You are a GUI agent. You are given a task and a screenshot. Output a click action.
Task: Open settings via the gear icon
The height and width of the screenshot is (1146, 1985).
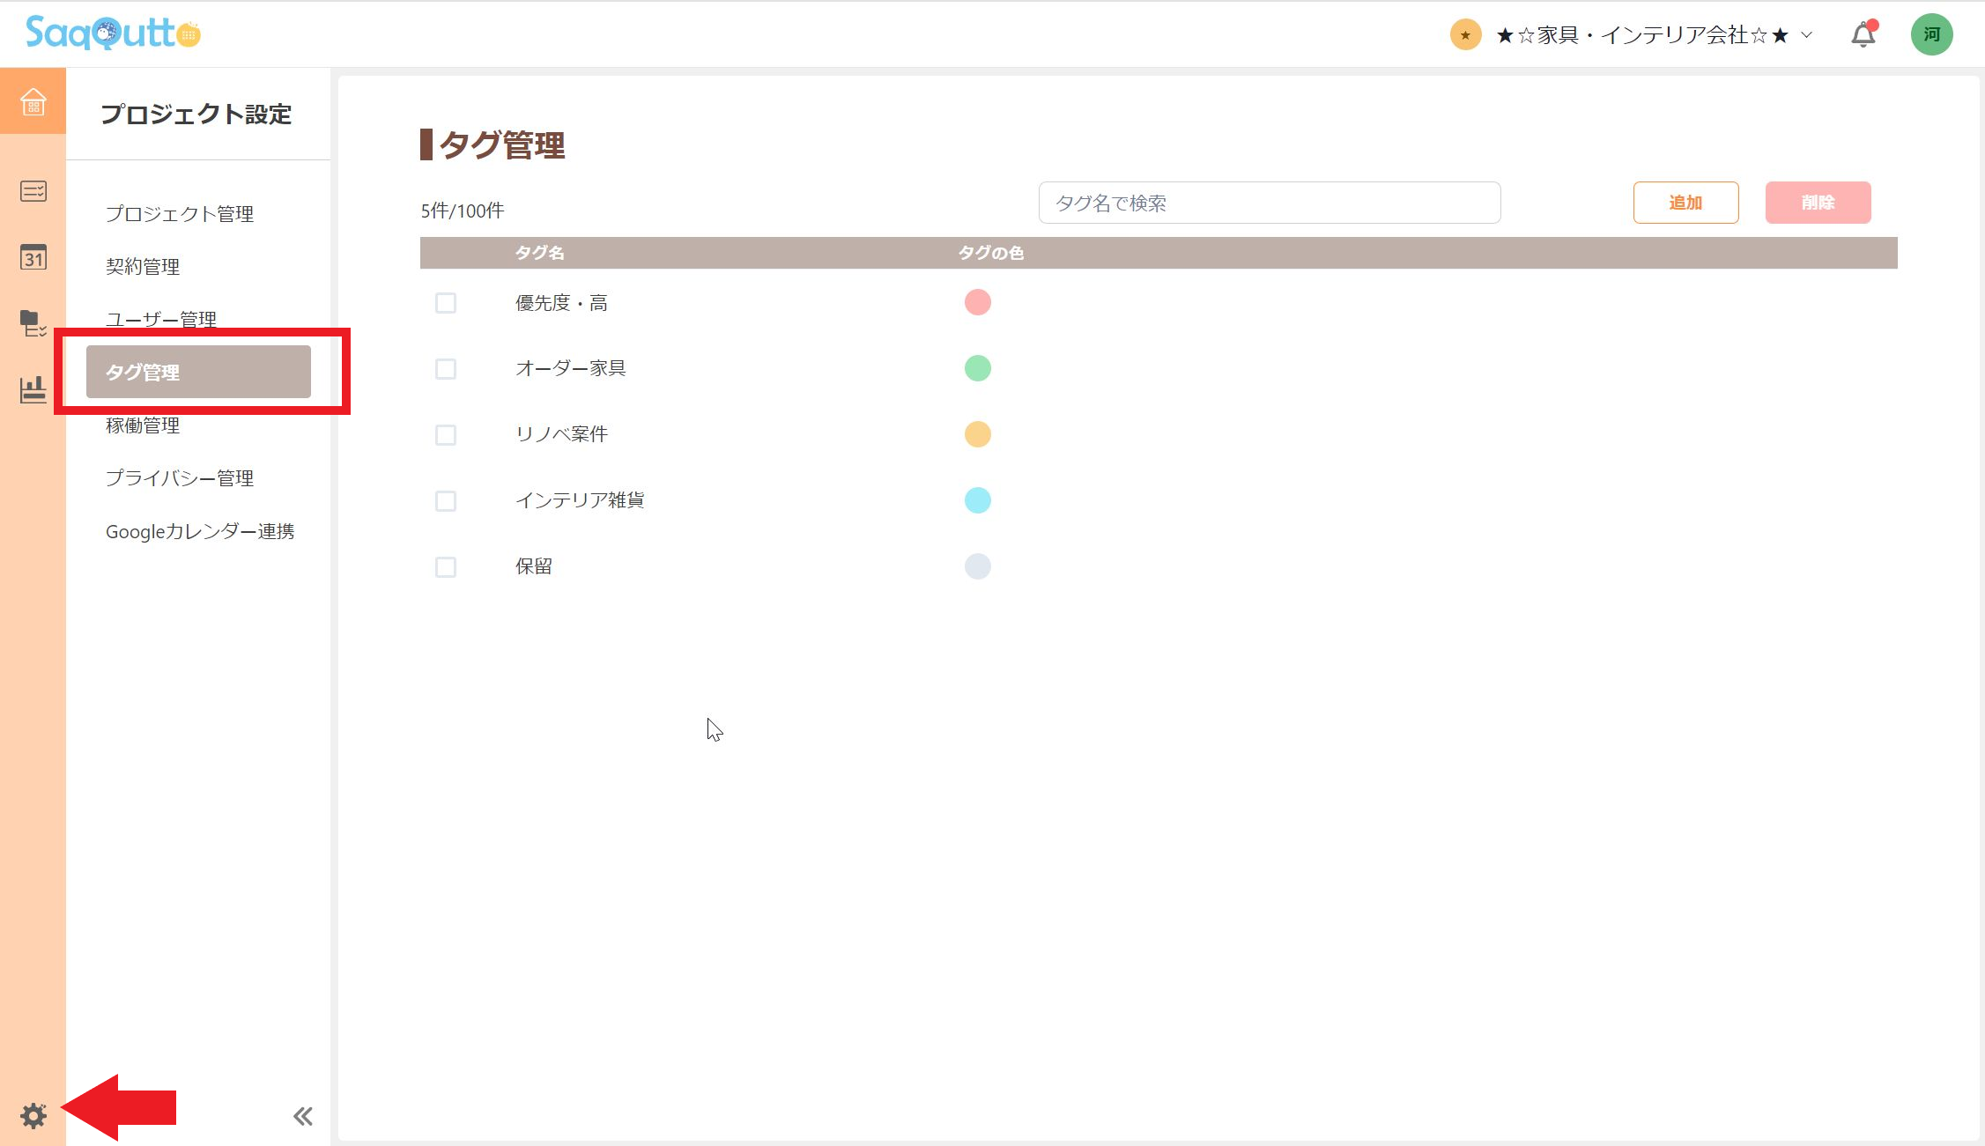click(x=33, y=1114)
